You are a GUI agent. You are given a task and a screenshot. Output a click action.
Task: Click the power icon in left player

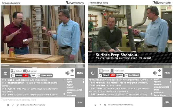click(5, 73)
